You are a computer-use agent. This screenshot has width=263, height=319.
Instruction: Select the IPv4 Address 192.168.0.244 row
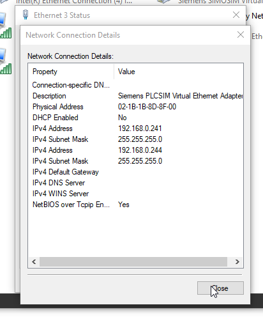[135, 150]
